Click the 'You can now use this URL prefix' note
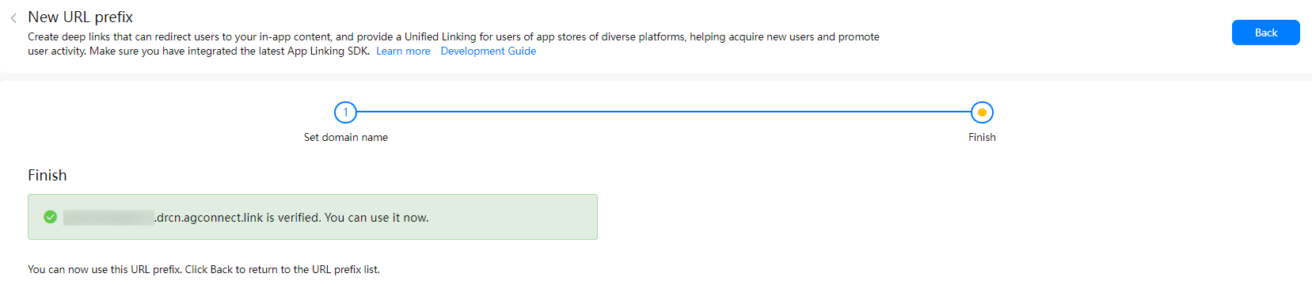Screen dimensions: 1312x285 coord(203,269)
